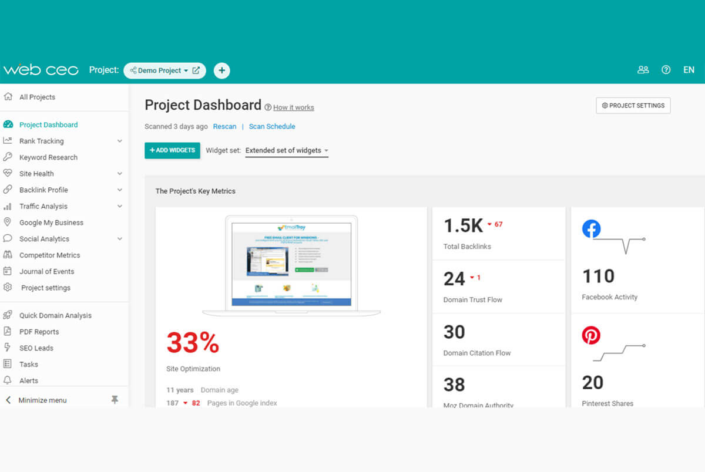Open the user management icon in the header
Image resolution: width=705 pixels, height=472 pixels.
click(643, 70)
